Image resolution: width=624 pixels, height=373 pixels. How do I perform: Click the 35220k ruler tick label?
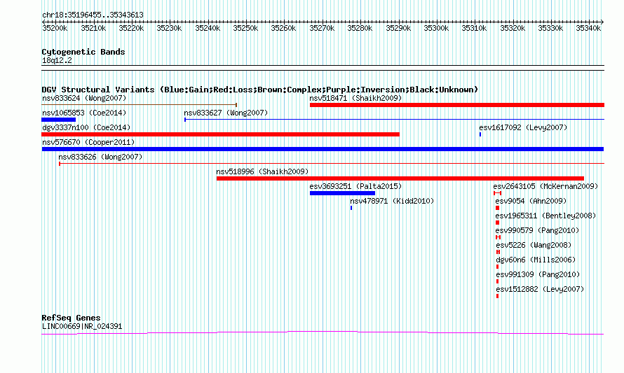pos(131,28)
